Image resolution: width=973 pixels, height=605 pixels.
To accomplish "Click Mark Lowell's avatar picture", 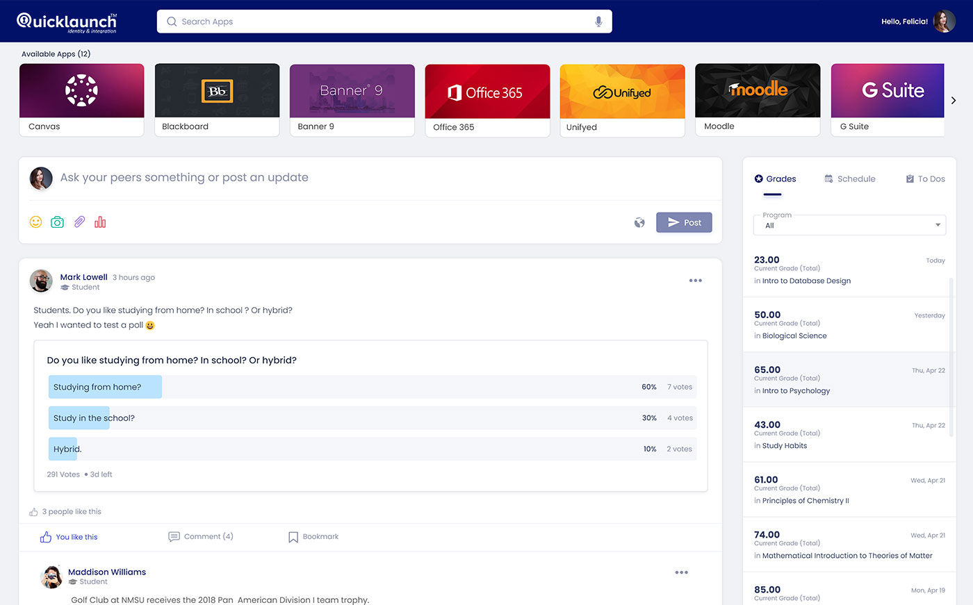I will [x=41, y=281].
